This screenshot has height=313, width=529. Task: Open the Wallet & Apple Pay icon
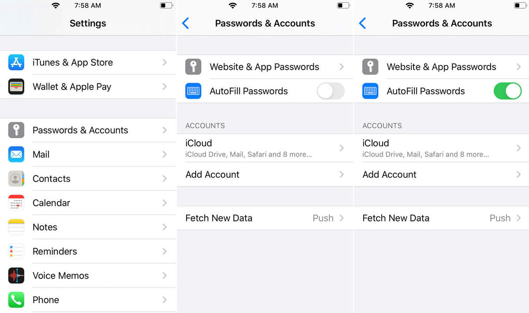(x=16, y=87)
